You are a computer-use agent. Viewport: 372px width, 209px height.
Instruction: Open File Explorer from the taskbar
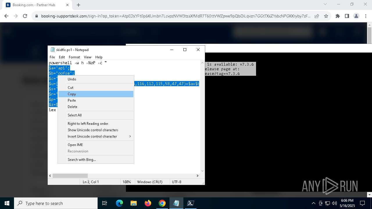[133, 203]
